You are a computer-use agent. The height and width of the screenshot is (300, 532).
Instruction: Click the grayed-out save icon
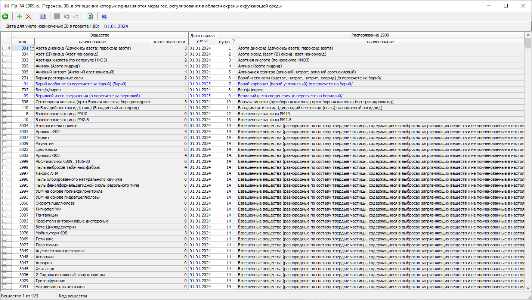coord(57,16)
